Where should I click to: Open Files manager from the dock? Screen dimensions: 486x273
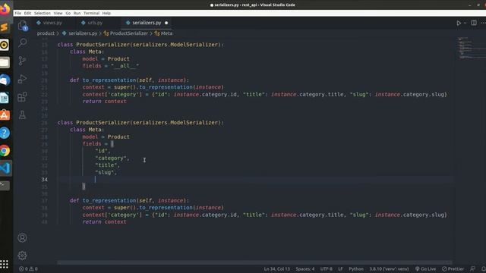pyautogui.click(x=5, y=62)
